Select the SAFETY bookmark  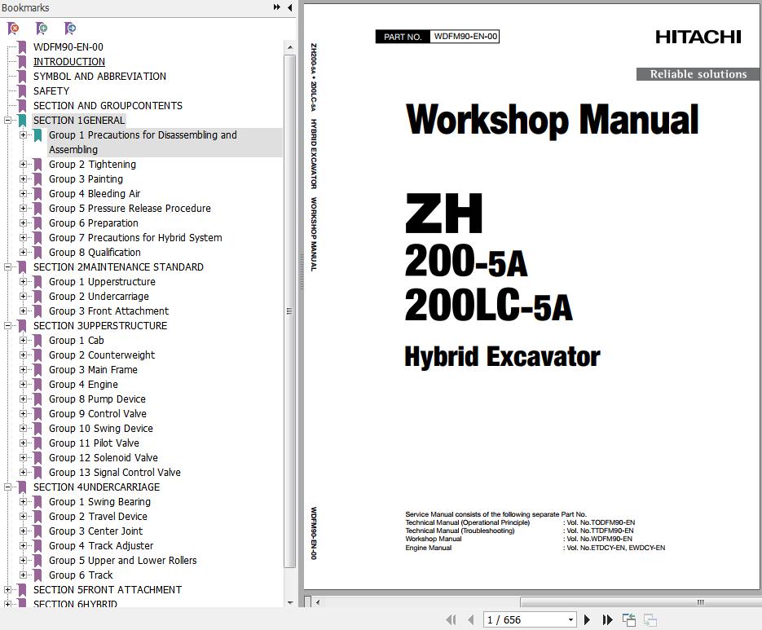(51, 91)
